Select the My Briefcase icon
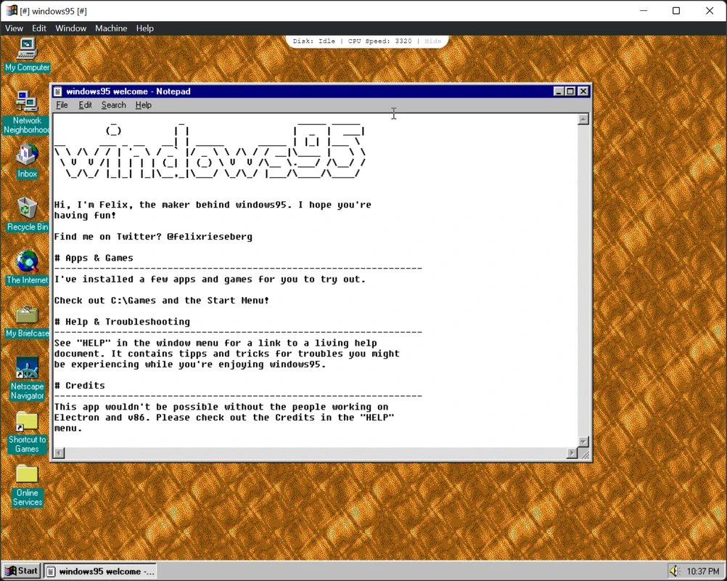The height and width of the screenshot is (581, 727). (x=27, y=315)
